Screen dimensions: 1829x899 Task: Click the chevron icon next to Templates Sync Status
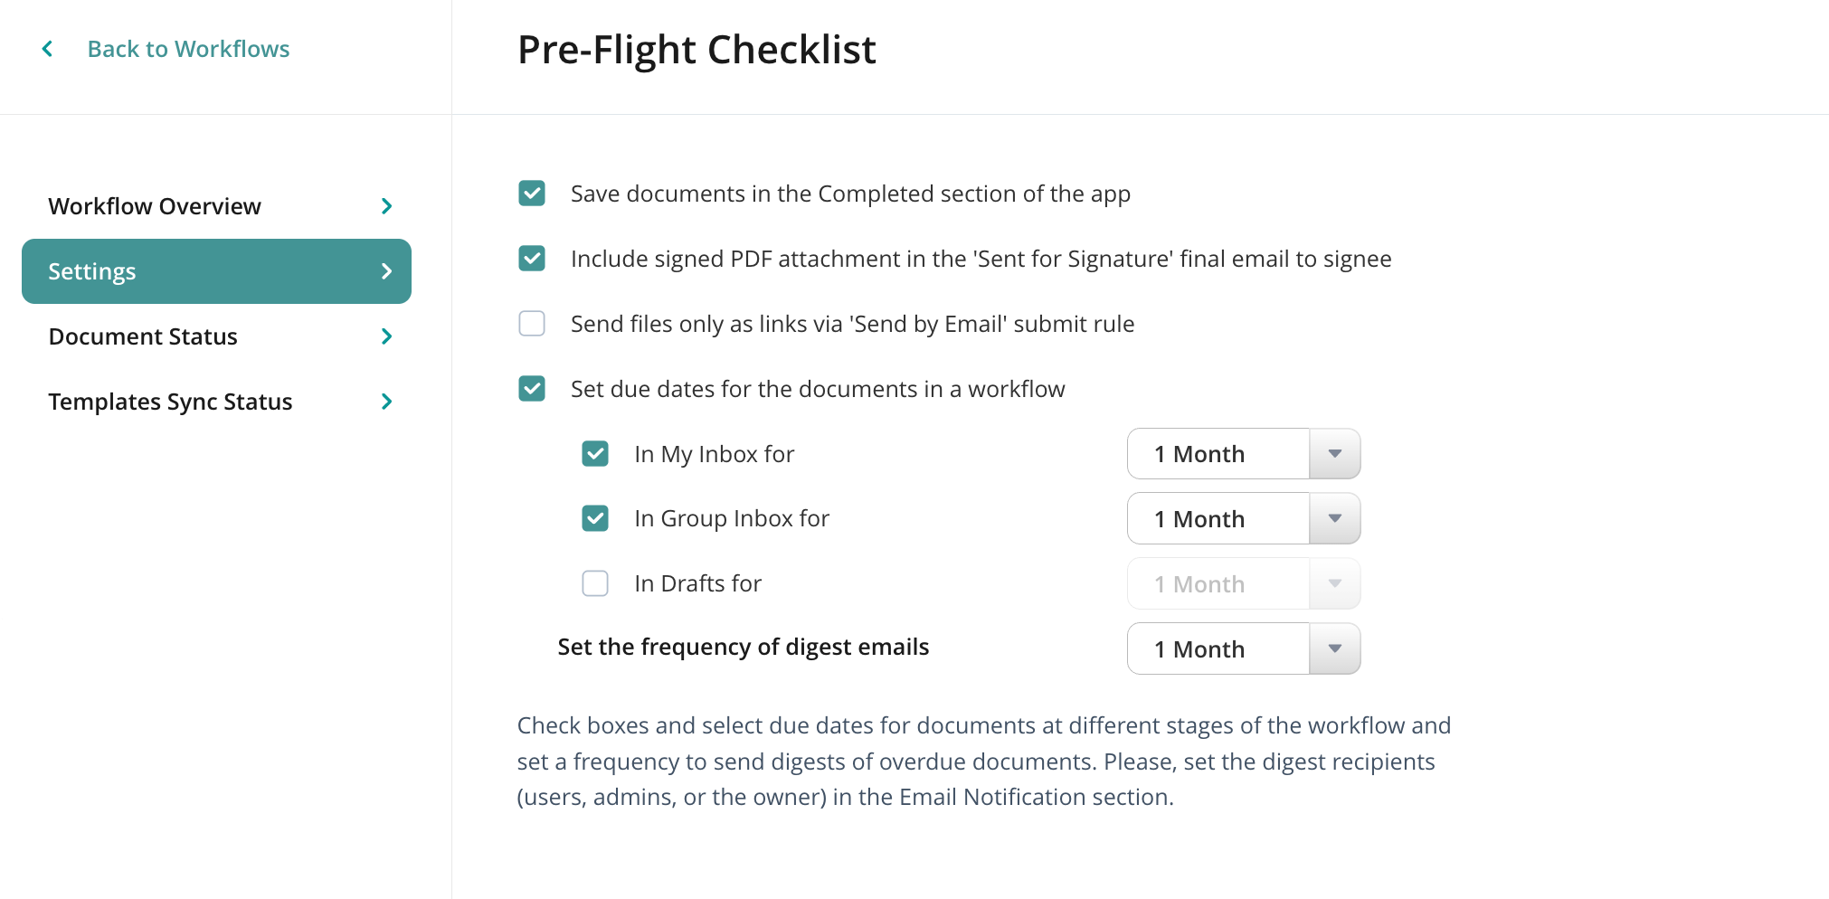[387, 402]
